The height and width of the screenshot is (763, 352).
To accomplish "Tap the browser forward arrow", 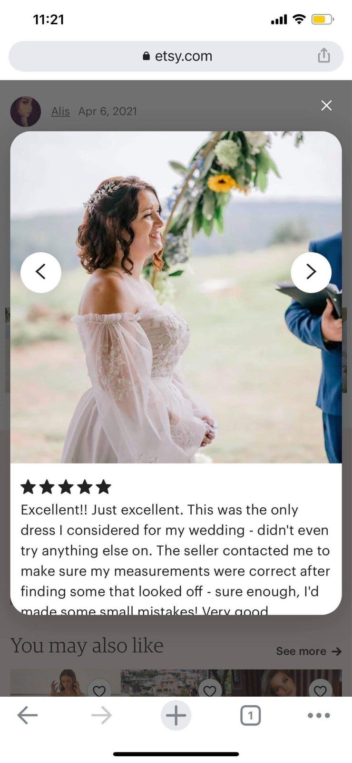I will tap(101, 715).
